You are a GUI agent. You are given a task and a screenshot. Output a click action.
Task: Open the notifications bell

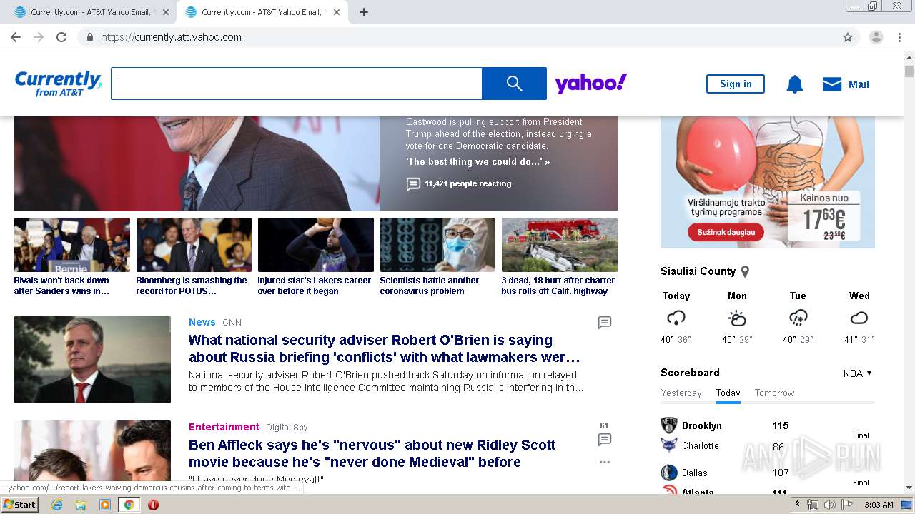(x=795, y=84)
